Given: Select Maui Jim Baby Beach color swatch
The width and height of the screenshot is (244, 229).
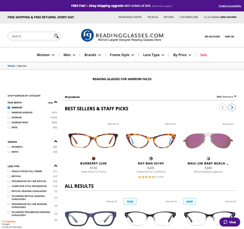Looking at the screenshot, I should coord(208,159).
